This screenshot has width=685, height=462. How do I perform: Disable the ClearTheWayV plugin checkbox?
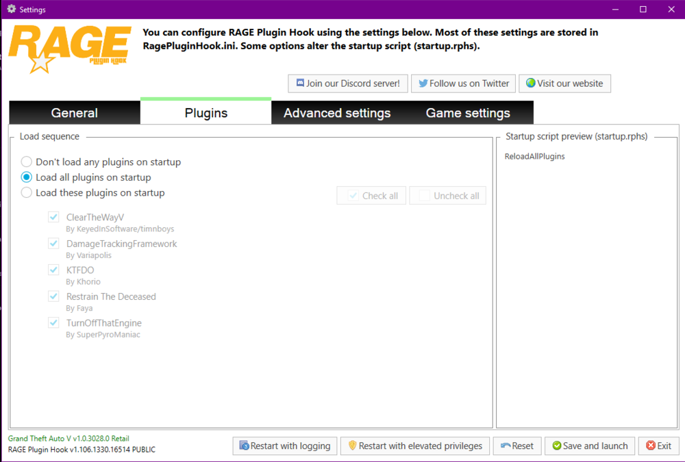click(x=53, y=216)
